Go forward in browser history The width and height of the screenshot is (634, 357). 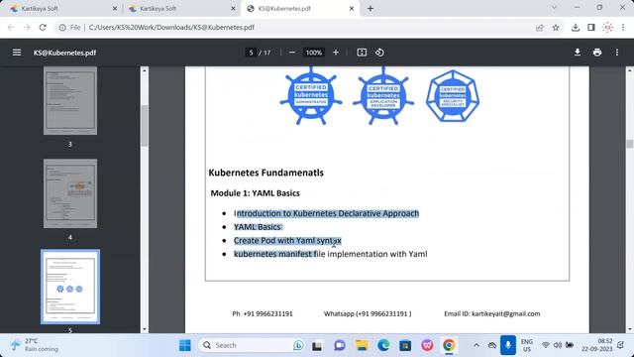pyautogui.click(x=27, y=28)
